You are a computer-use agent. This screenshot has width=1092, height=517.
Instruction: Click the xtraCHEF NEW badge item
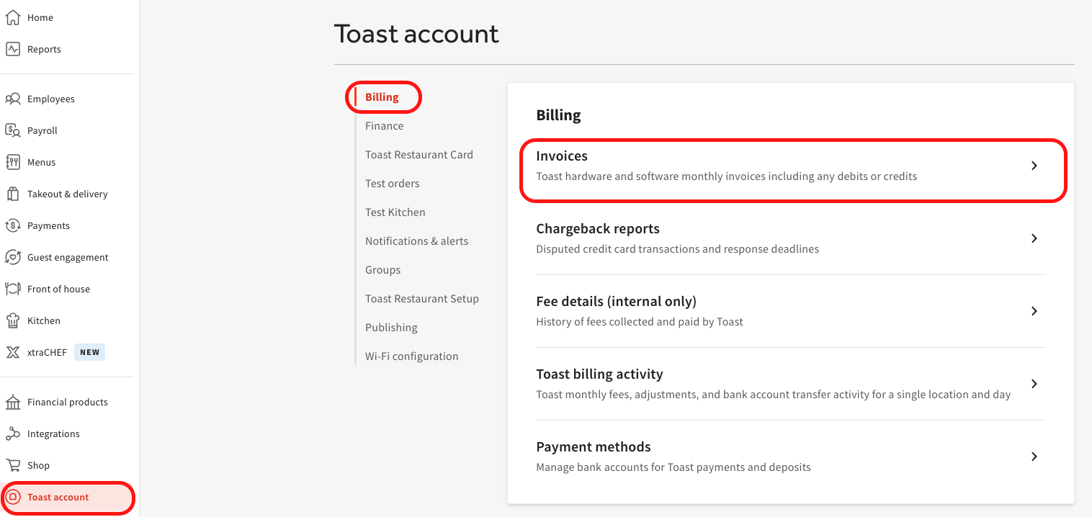[x=89, y=352]
